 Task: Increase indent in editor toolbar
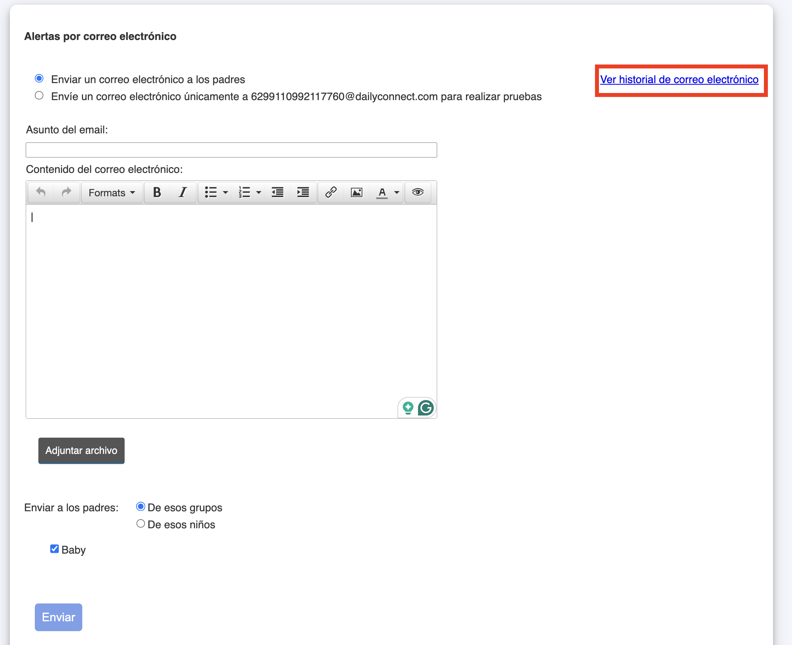point(303,192)
